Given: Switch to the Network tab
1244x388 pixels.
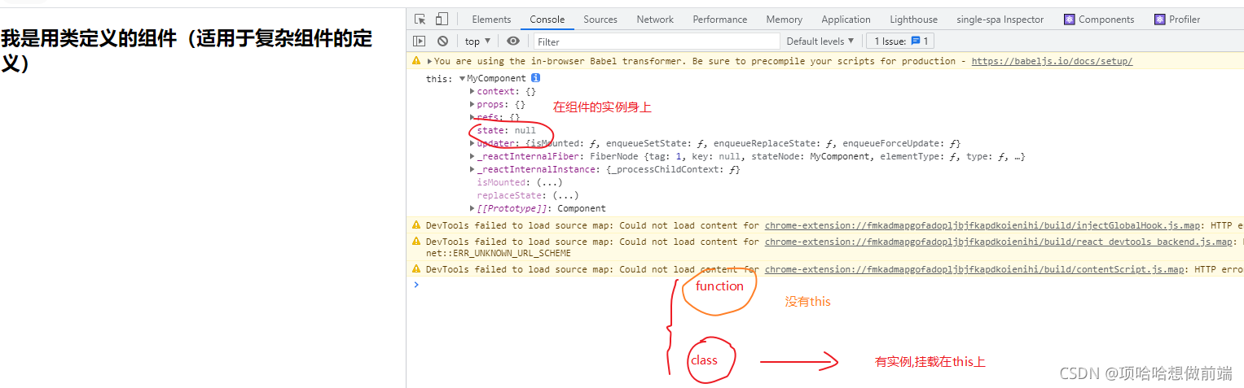Looking at the screenshot, I should tap(655, 20).
